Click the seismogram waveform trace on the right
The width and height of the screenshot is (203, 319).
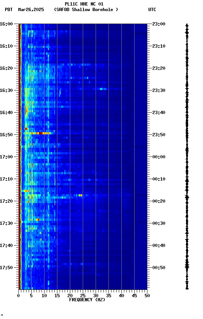187,157
